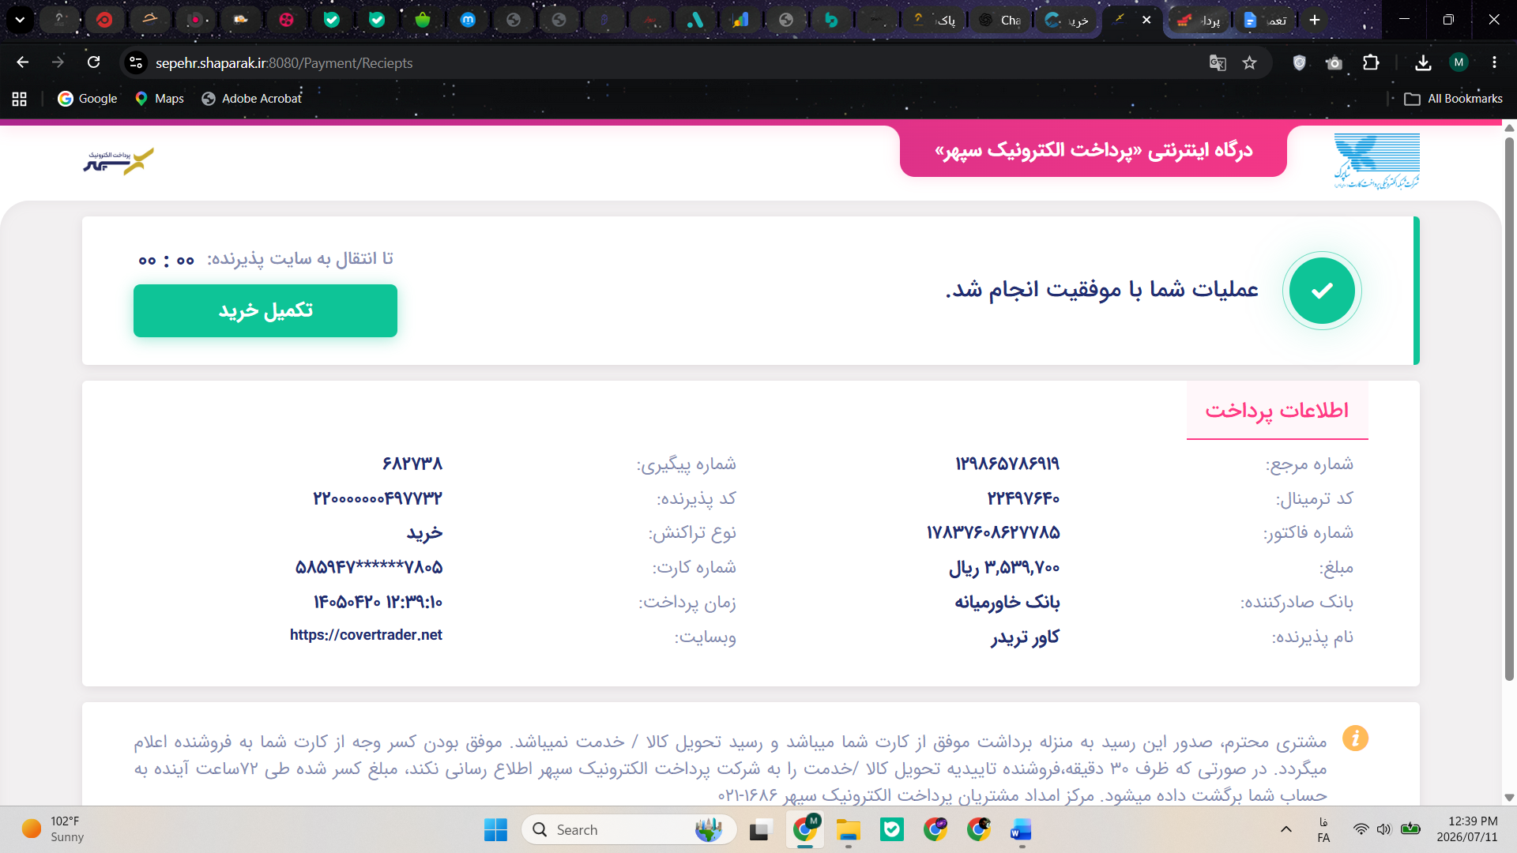Open the Chrome three-dot menu
Viewport: 1517px width, 853px height.
pyautogui.click(x=1494, y=62)
